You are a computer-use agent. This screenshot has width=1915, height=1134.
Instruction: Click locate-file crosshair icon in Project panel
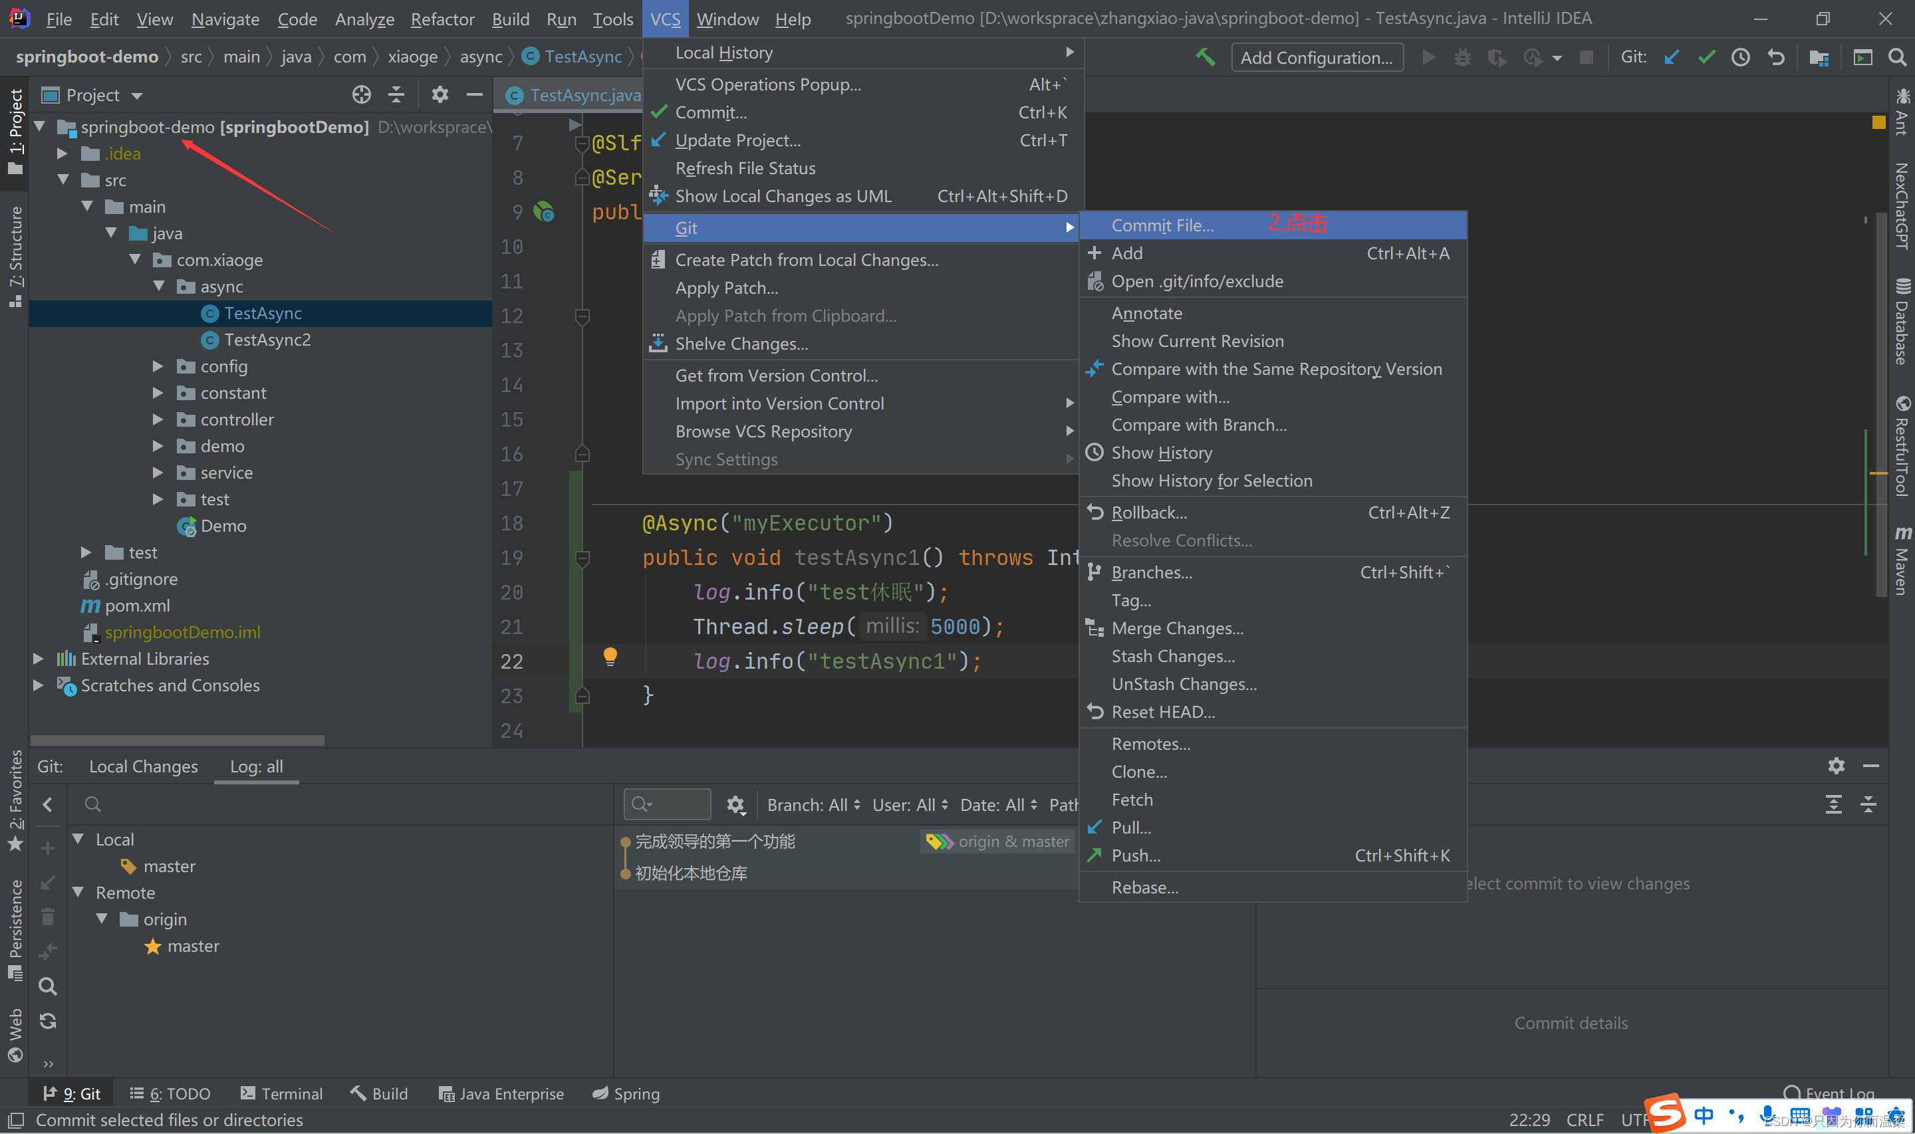[x=360, y=95]
